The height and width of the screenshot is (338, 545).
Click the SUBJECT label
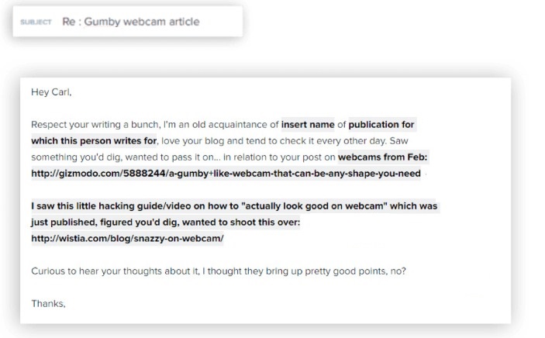coord(36,22)
